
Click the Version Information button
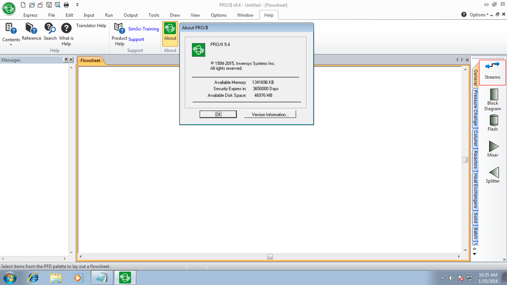coord(270,114)
